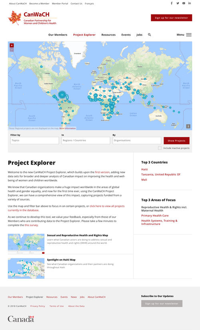Open this survey link

(x=31, y=225)
